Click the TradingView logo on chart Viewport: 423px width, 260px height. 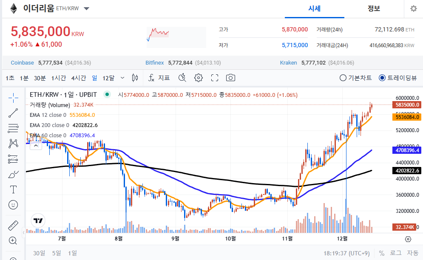tap(38, 220)
